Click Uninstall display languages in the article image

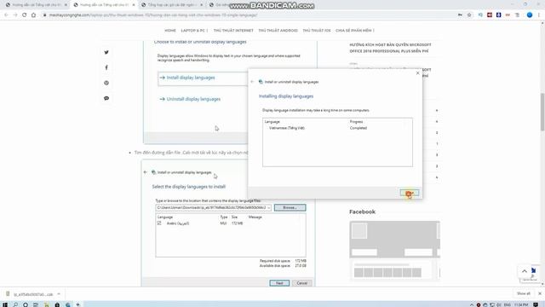[x=193, y=99]
